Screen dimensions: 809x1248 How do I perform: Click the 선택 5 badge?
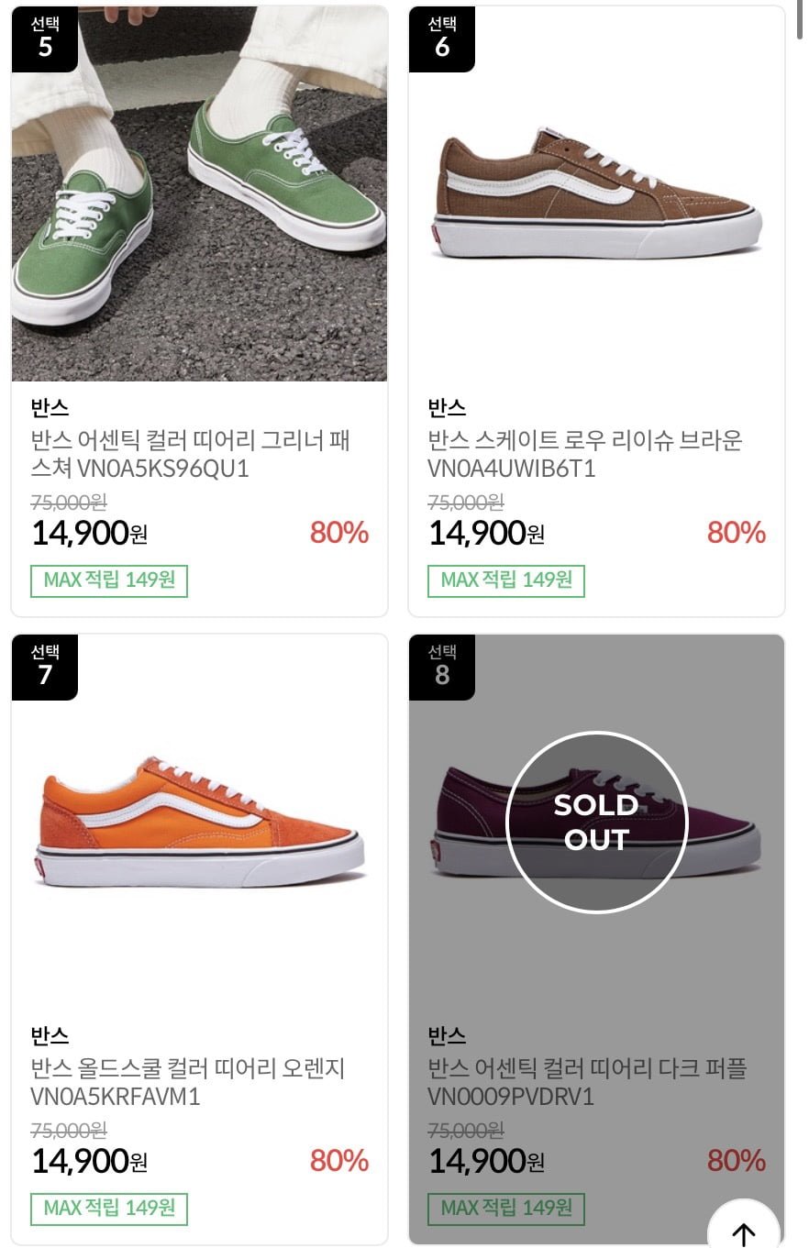pos(45,39)
